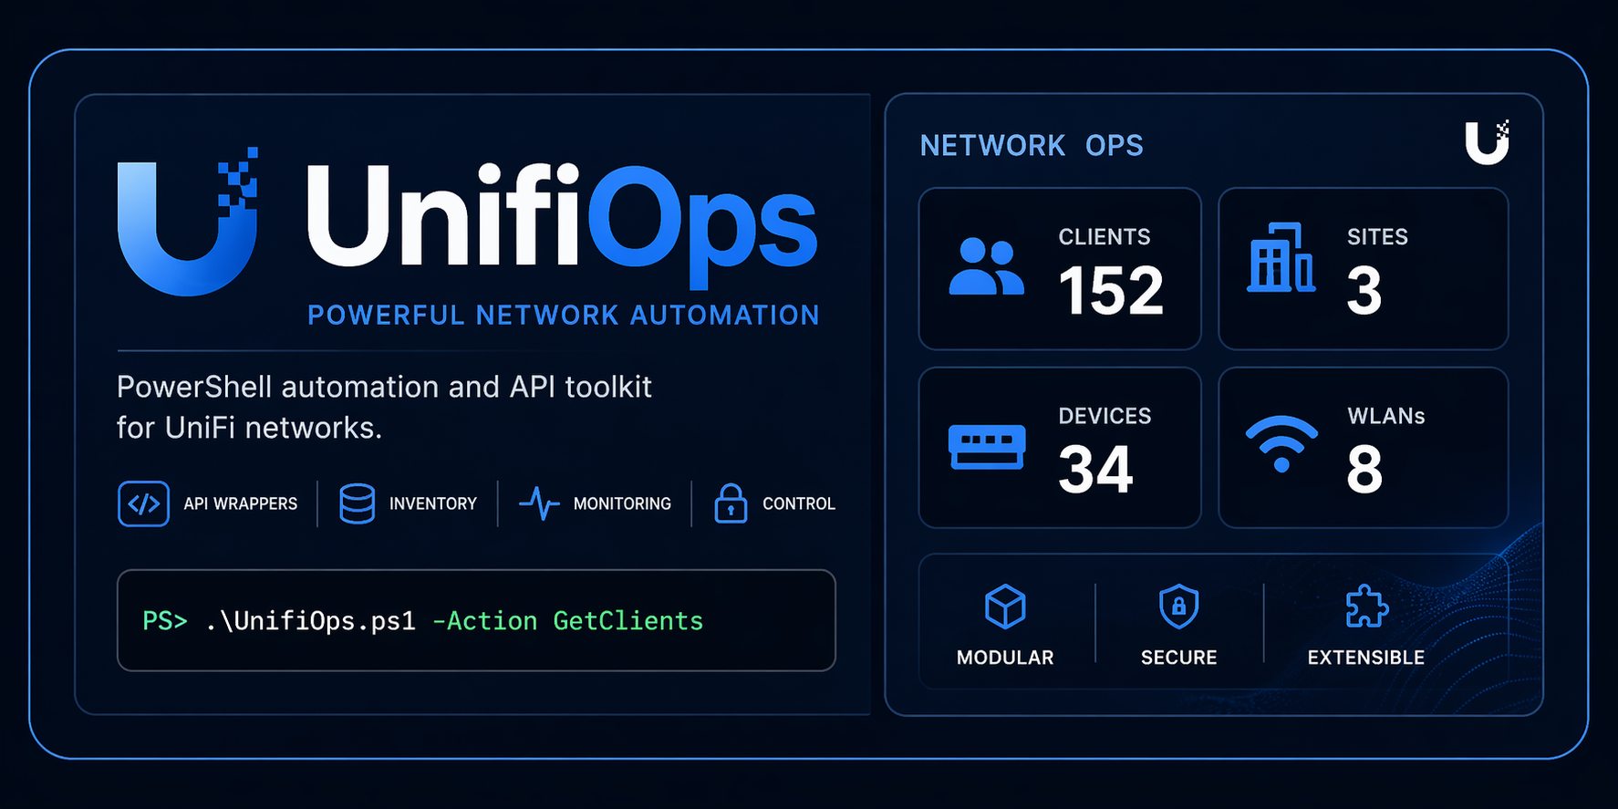Click the PowerShell command box
The image size is (1618, 809).
(x=476, y=620)
